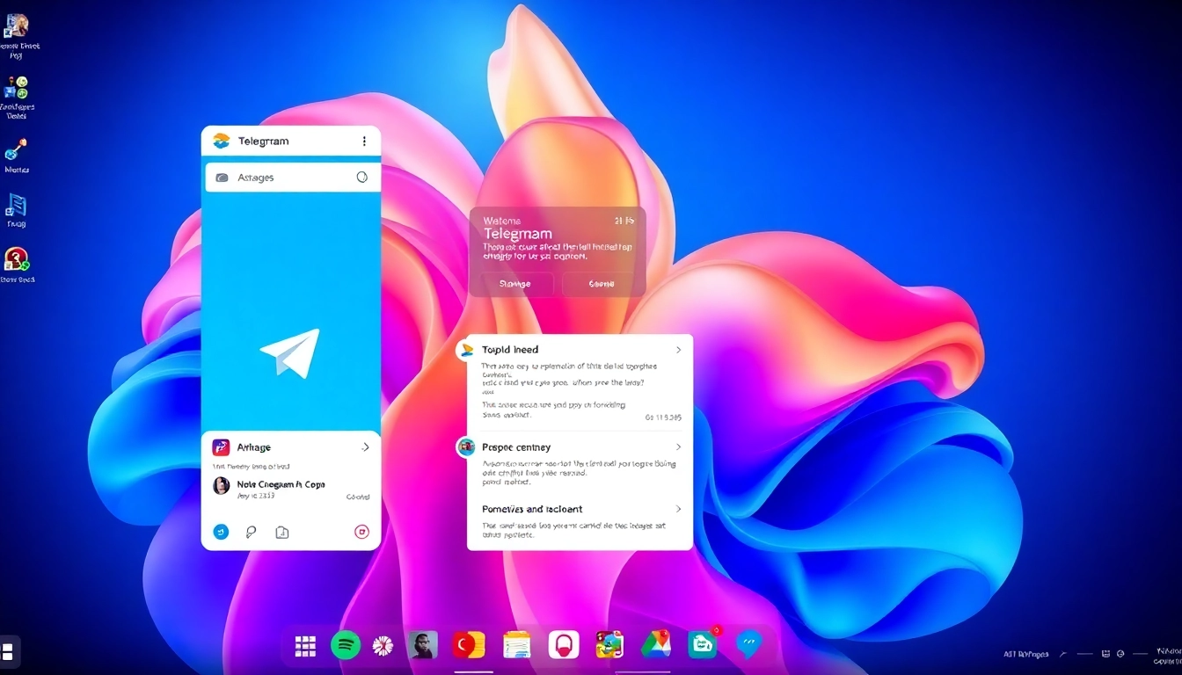Viewport: 1182px width, 675px height.
Task: Expand the Pometves and tacloent row chevron
Action: [678, 509]
